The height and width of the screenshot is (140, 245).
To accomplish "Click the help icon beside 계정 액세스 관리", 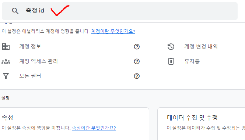I will (x=137, y=61).
